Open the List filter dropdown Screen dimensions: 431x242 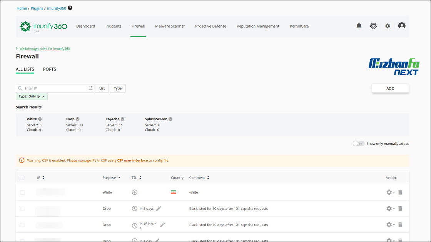click(x=102, y=88)
